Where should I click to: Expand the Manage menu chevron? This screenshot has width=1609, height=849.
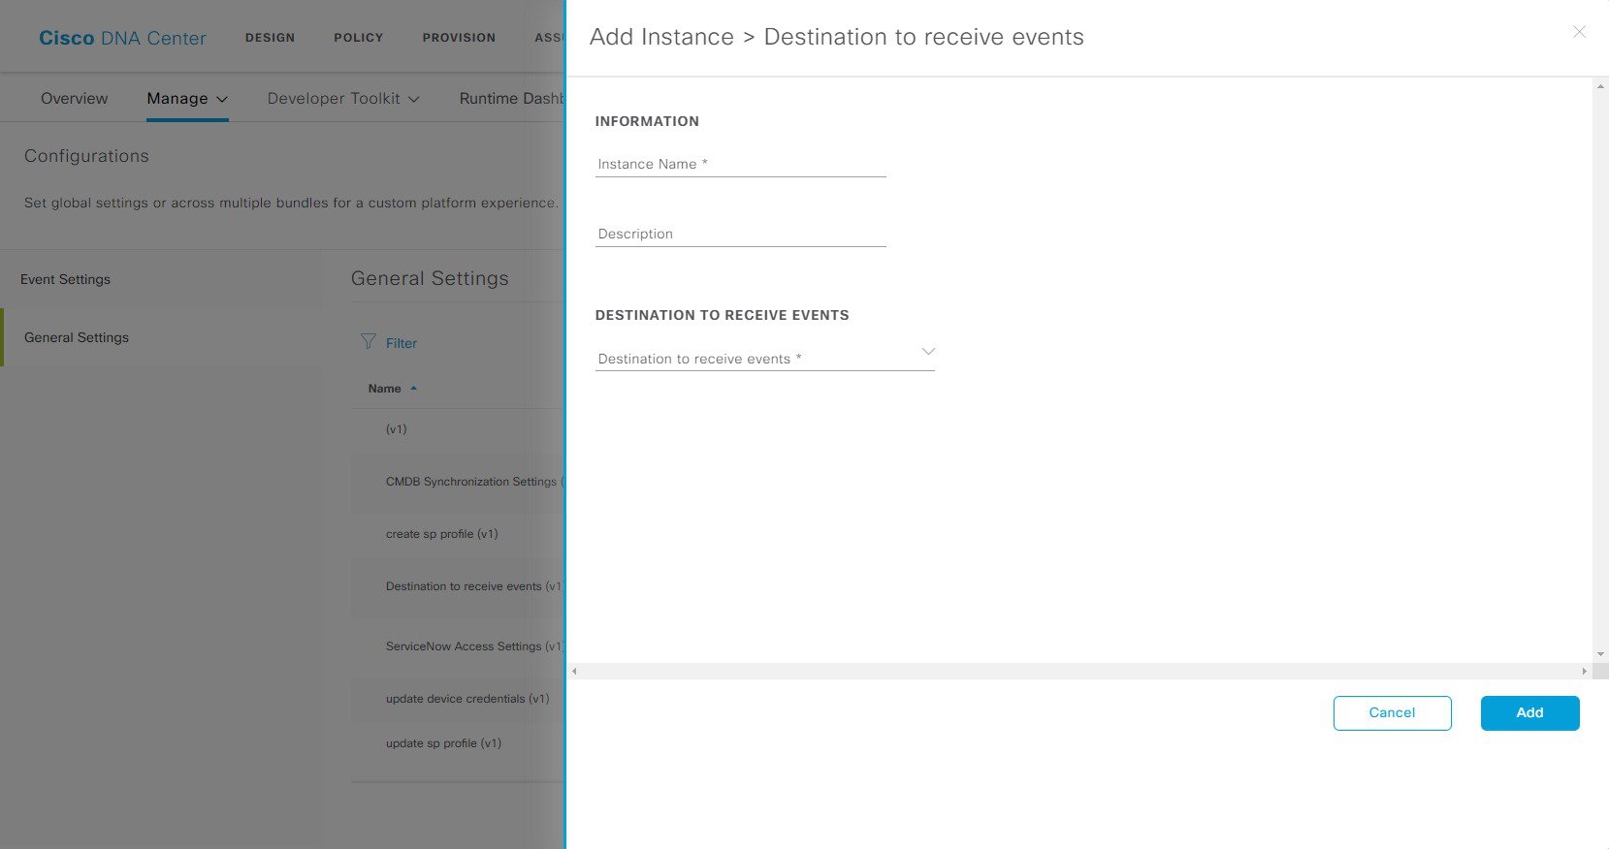[x=222, y=99]
